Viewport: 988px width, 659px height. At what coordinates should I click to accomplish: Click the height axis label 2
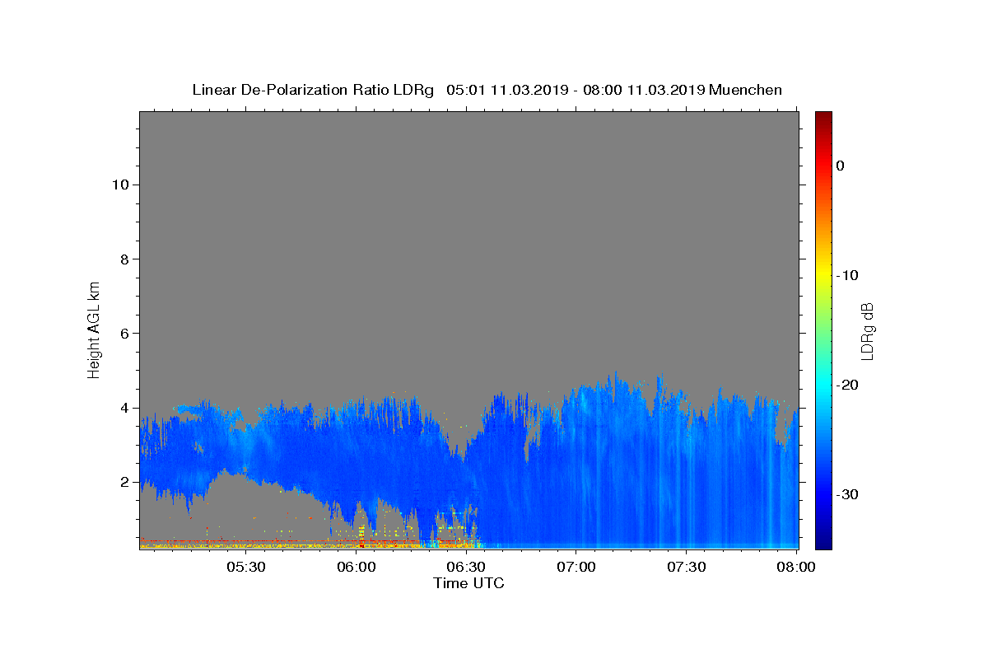[x=123, y=481]
